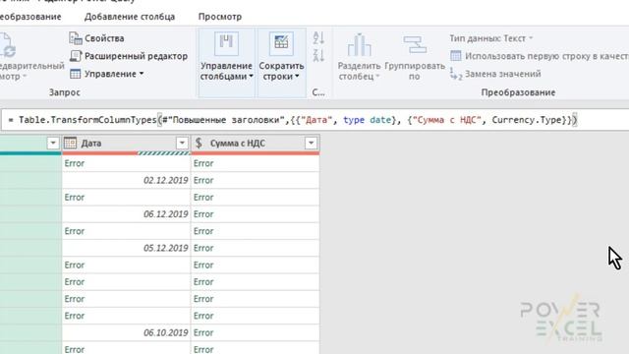Click Error in Сумма с НДС beside 06.12.2019
The height and width of the screenshot is (354, 629).
click(203, 214)
